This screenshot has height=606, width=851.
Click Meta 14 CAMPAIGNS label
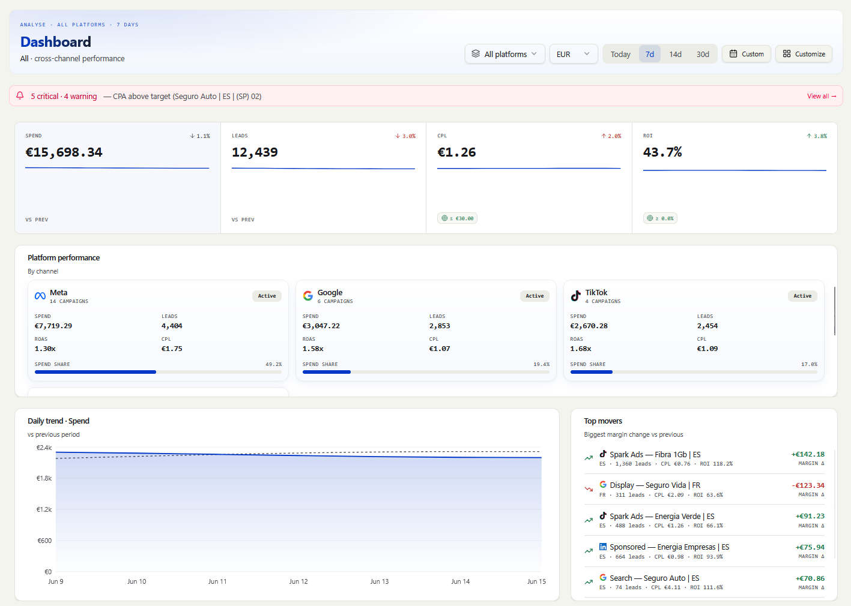[x=69, y=301]
